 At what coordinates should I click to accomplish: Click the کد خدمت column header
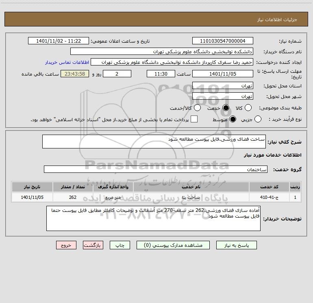(x=269, y=187)
